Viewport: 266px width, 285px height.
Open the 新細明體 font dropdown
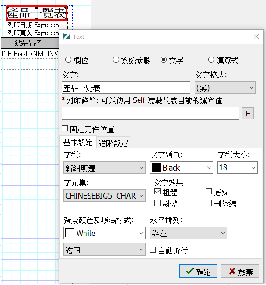pyautogui.click(x=105, y=168)
